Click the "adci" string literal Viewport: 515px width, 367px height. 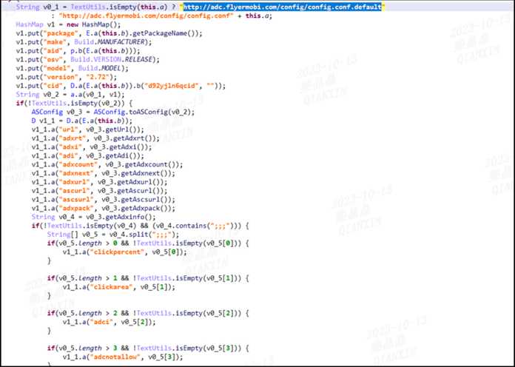click(x=101, y=322)
